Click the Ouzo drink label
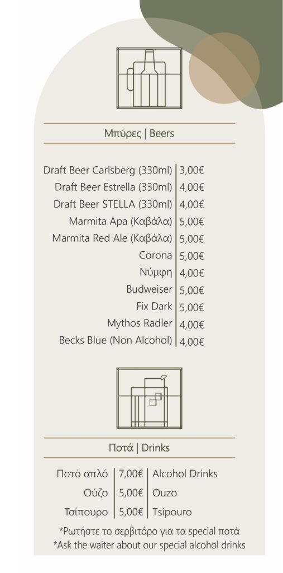Image resolution: width=283 pixels, height=573 pixels. pyautogui.click(x=165, y=493)
